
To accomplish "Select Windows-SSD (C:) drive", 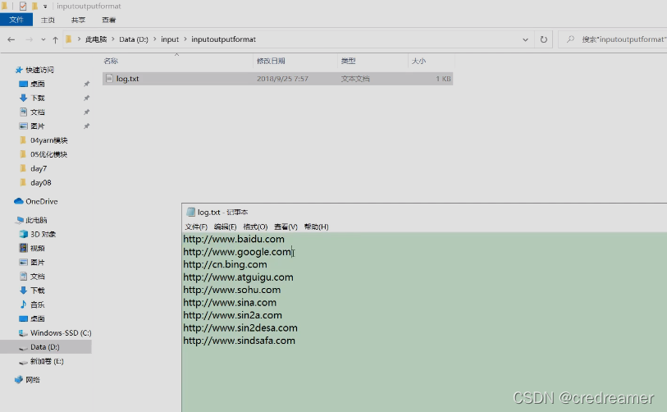I will click(x=61, y=333).
